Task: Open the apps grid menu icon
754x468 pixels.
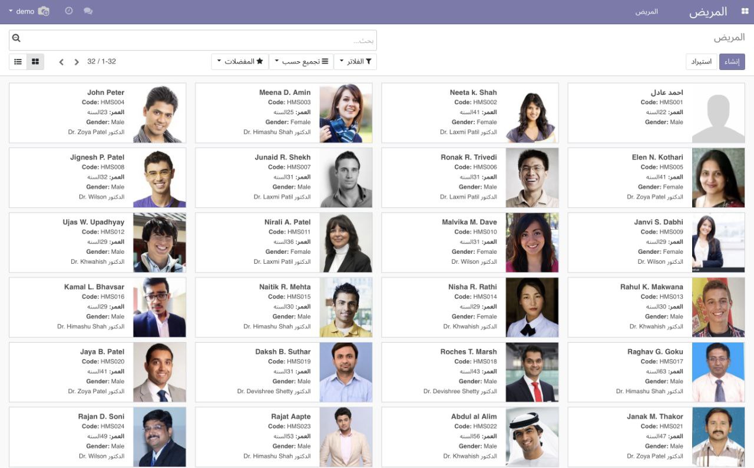Action: coord(745,11)
